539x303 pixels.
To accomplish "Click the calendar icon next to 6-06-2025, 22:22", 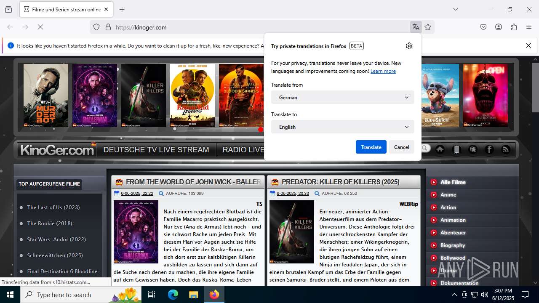I will pyautogui.click(x=117, y=194).
